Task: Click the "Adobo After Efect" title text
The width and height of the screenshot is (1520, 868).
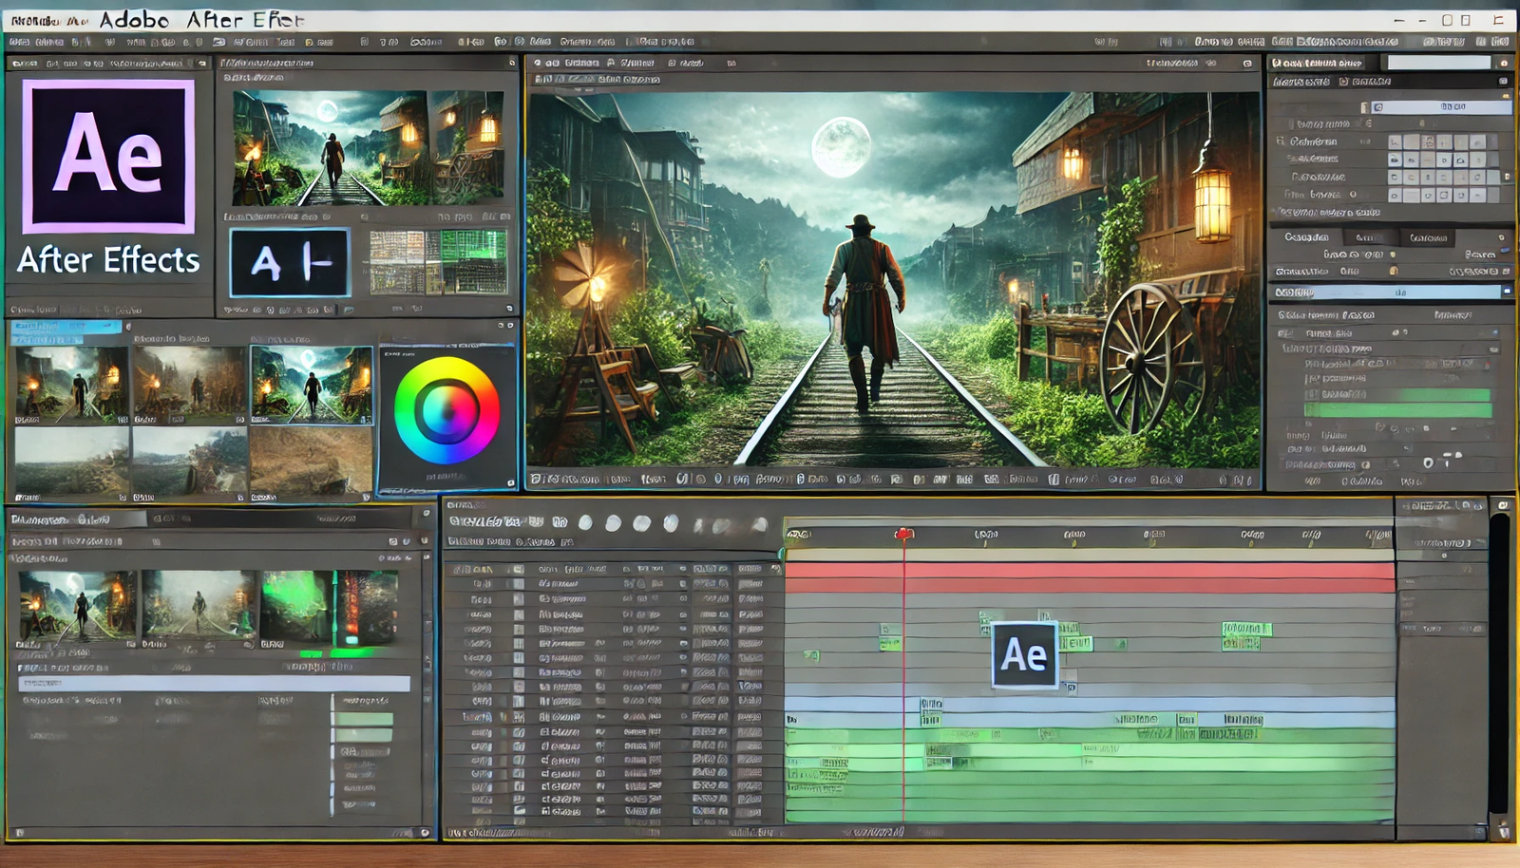Action: [x=201, y=19]
